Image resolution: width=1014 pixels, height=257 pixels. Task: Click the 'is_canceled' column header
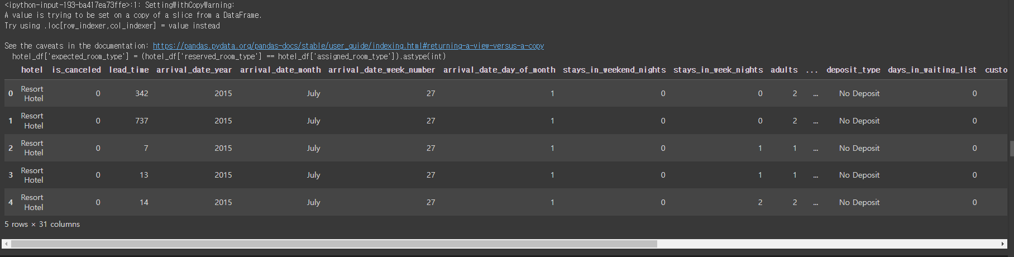(x=76, y=70)
